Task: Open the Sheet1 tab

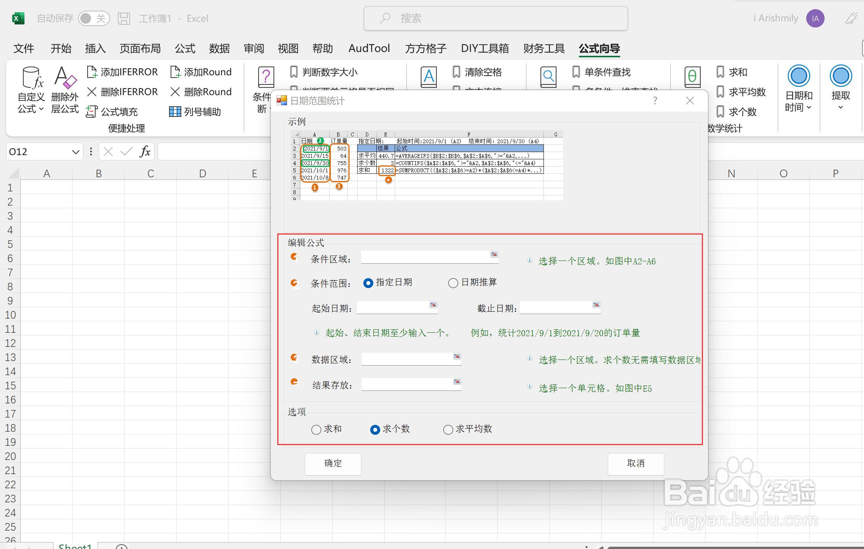Action: [x=75, y=546]
